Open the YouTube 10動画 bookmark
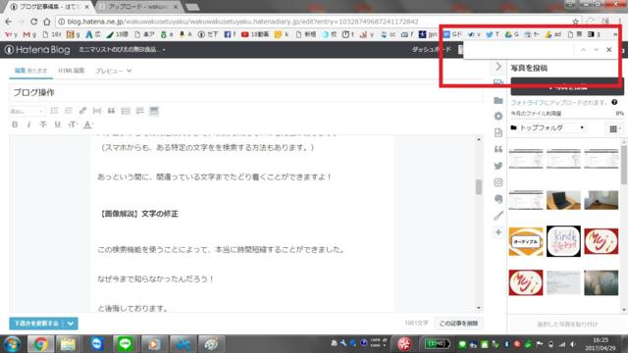This screenshot has height=353, width=628. [x=255, y=35]
